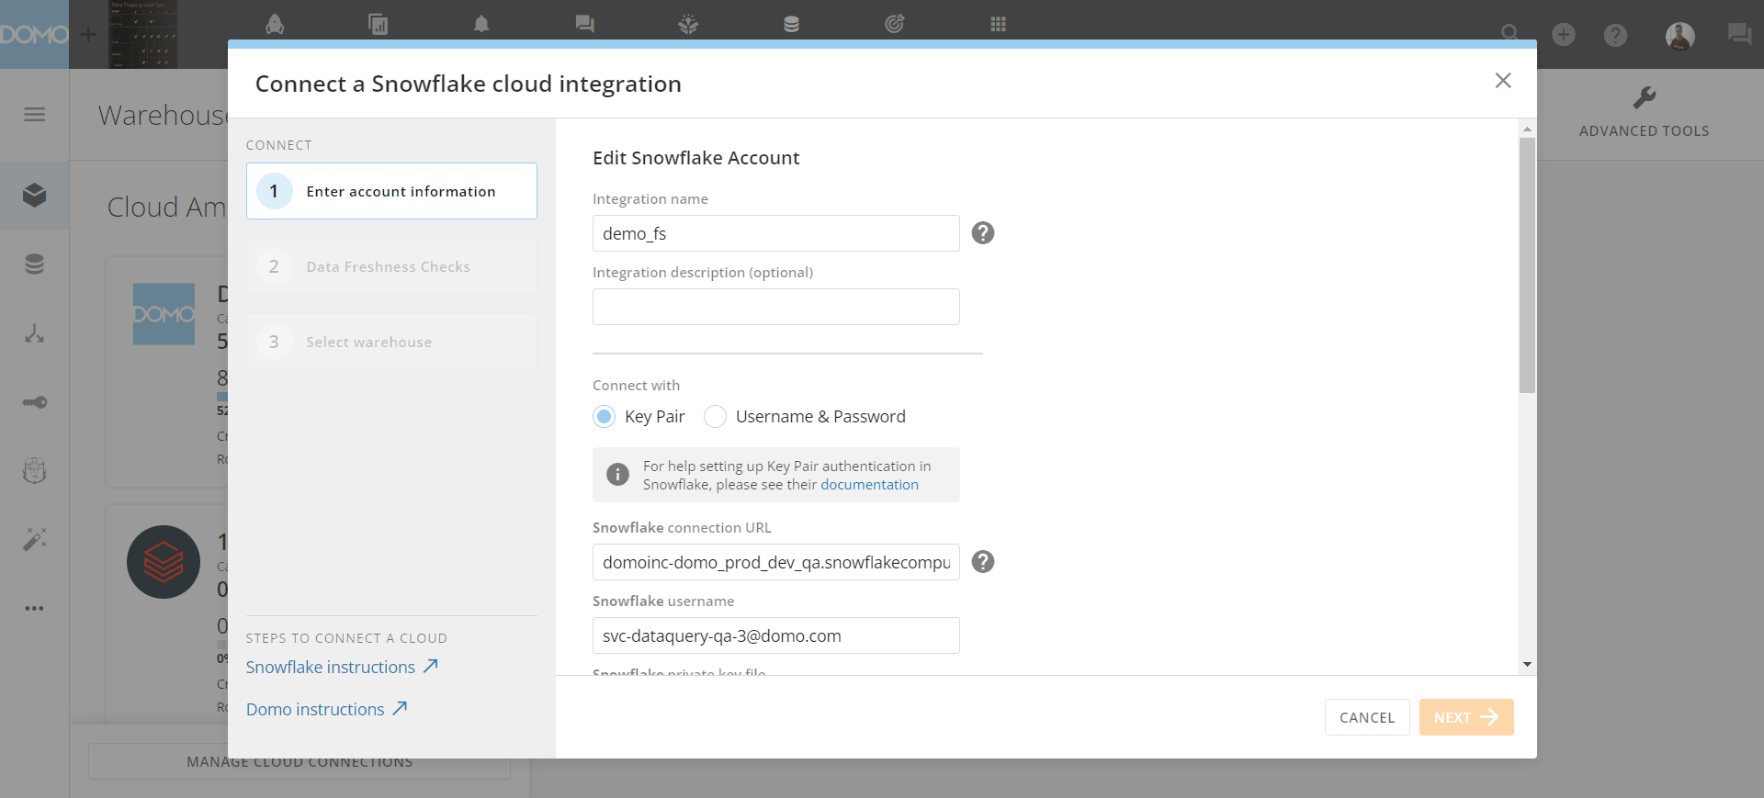This screenshot has width=1764, height=798.
Task: Open the data flow branch icon in sidebar
Action: (35, 333)
